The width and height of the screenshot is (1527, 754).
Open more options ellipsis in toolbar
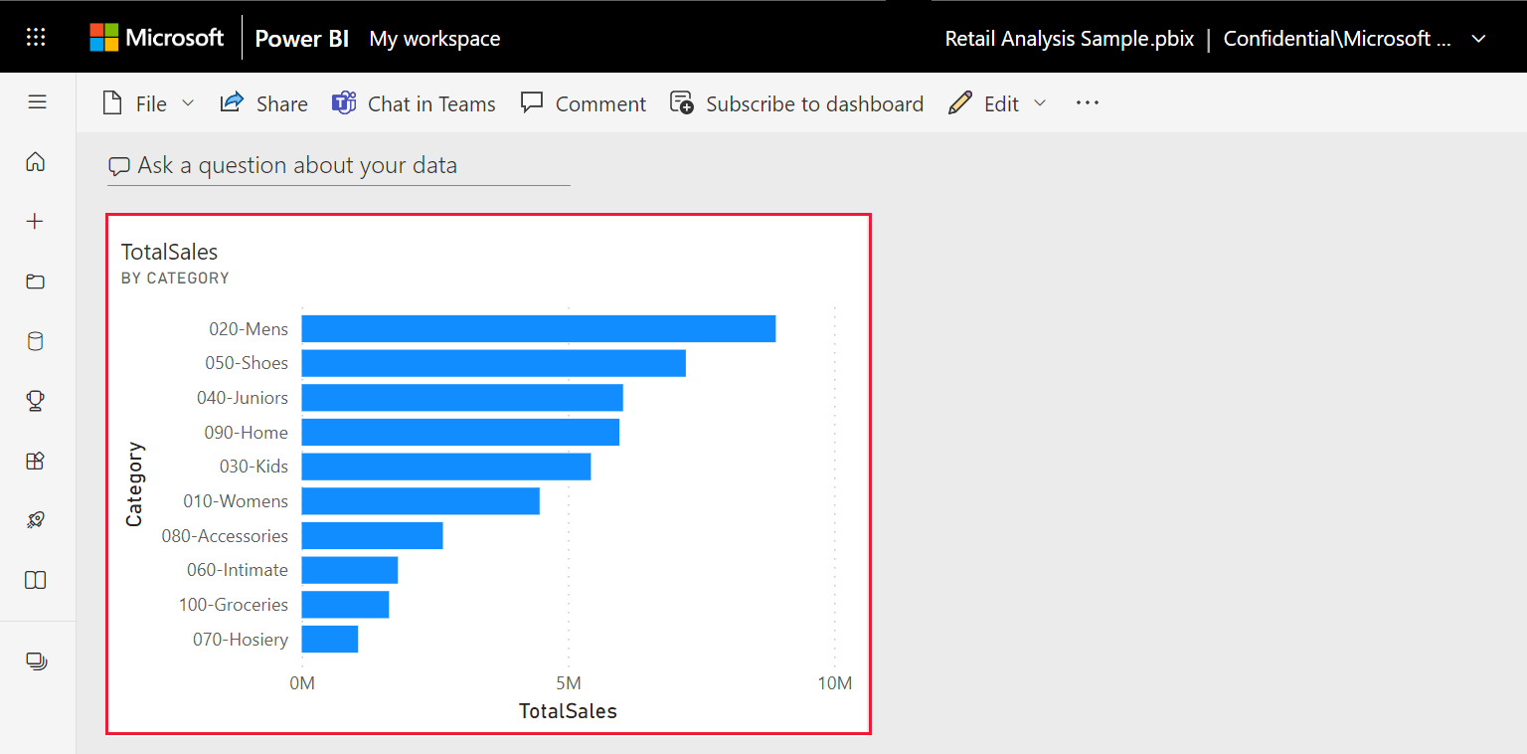click(x=1088, y=102)
